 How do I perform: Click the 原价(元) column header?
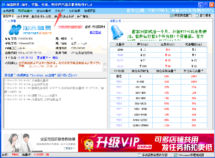pos(143,44)
